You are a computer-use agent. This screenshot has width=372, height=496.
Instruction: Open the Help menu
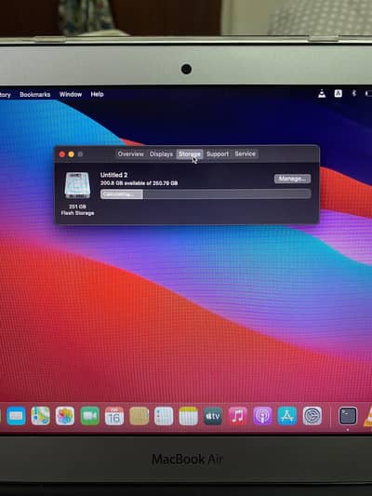(x=97, y=94)
